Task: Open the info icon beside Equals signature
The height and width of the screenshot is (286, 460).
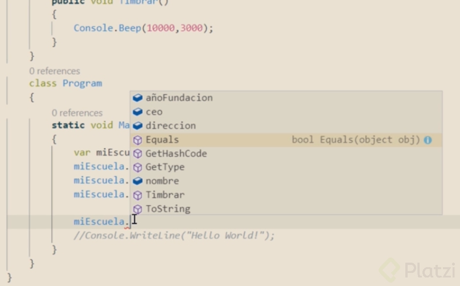Action: pyautogui.click(x=428, y=140)
